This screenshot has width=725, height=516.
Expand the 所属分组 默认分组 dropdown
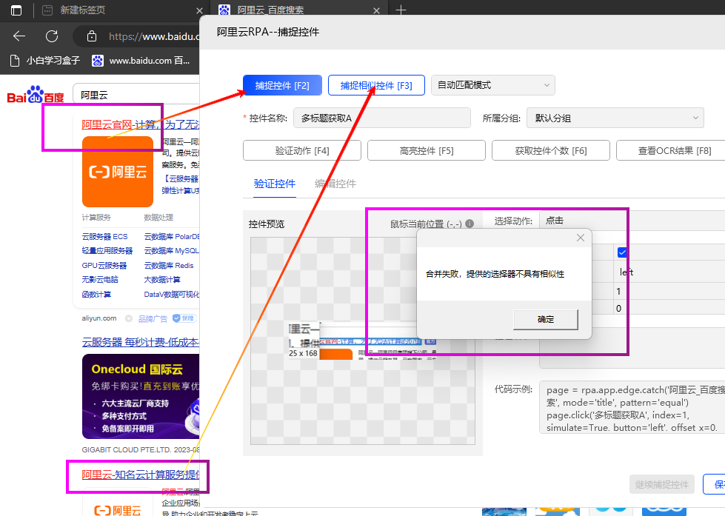(615, 118)
